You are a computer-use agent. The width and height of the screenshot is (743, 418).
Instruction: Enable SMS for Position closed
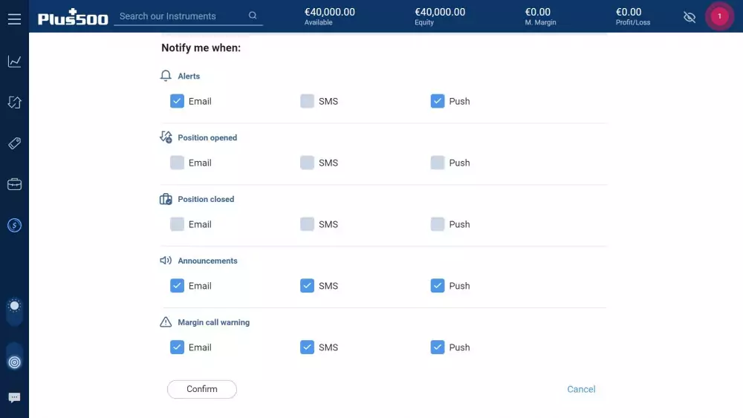[x=307, y=224]
